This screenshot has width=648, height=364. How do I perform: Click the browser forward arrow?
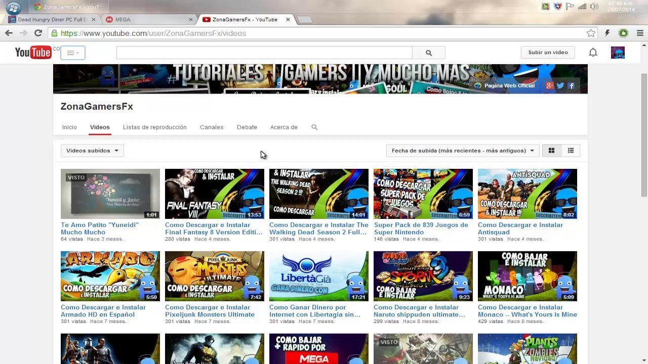tap(23, 33)
